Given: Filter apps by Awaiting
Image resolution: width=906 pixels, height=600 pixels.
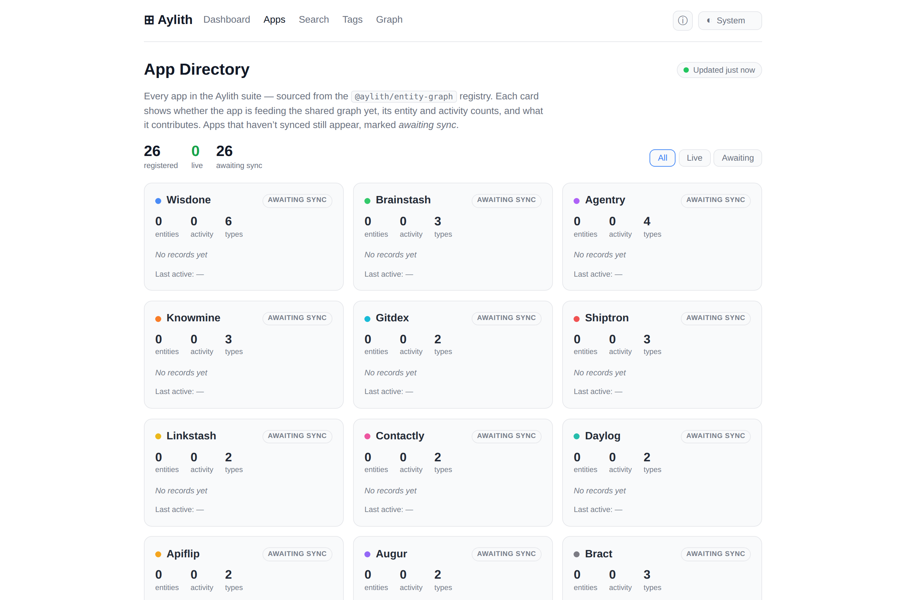Looking at the screenshot, I should (x=737, y=158).
